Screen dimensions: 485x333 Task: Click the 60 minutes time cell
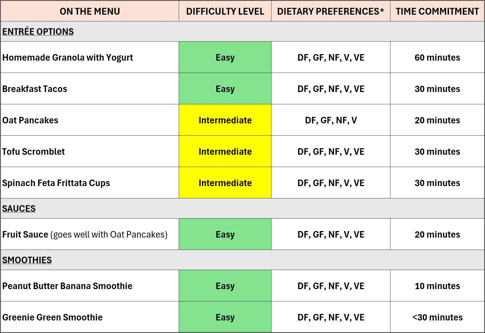pyautogui.click(x=437, y=57)
